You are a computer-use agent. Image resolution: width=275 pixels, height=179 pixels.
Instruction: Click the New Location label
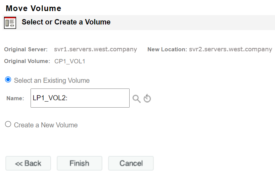167,50
